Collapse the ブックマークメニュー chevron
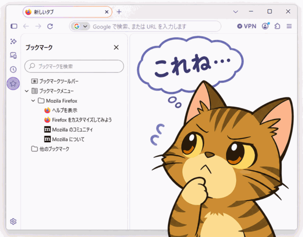 pyautogui.click(x=27, y=91)
